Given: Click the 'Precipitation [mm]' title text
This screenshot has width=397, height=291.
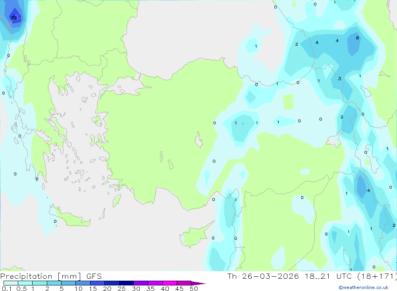Looking at the screenshot, I should coord(40,276).
